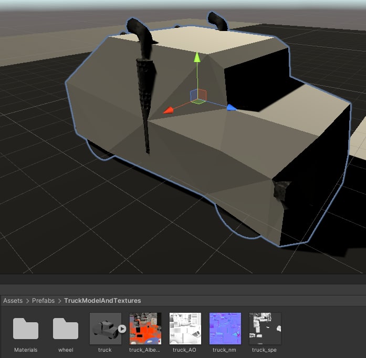The width and height of the screenshot is (366, 358).
Task: Click the 'wheel' folder label
Action: (x=66, y=350)
